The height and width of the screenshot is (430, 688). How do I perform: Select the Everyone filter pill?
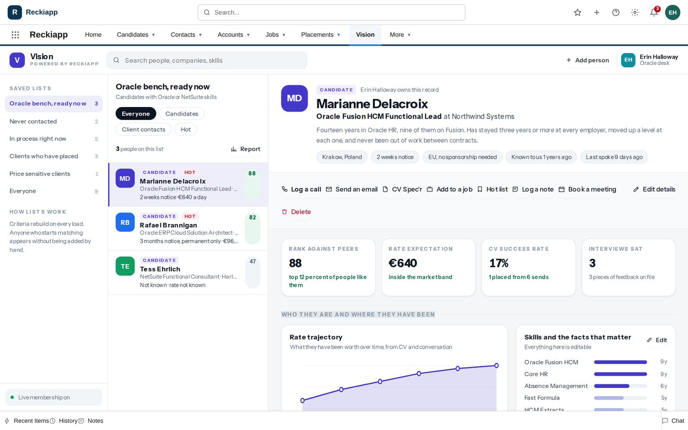(136, 114)
